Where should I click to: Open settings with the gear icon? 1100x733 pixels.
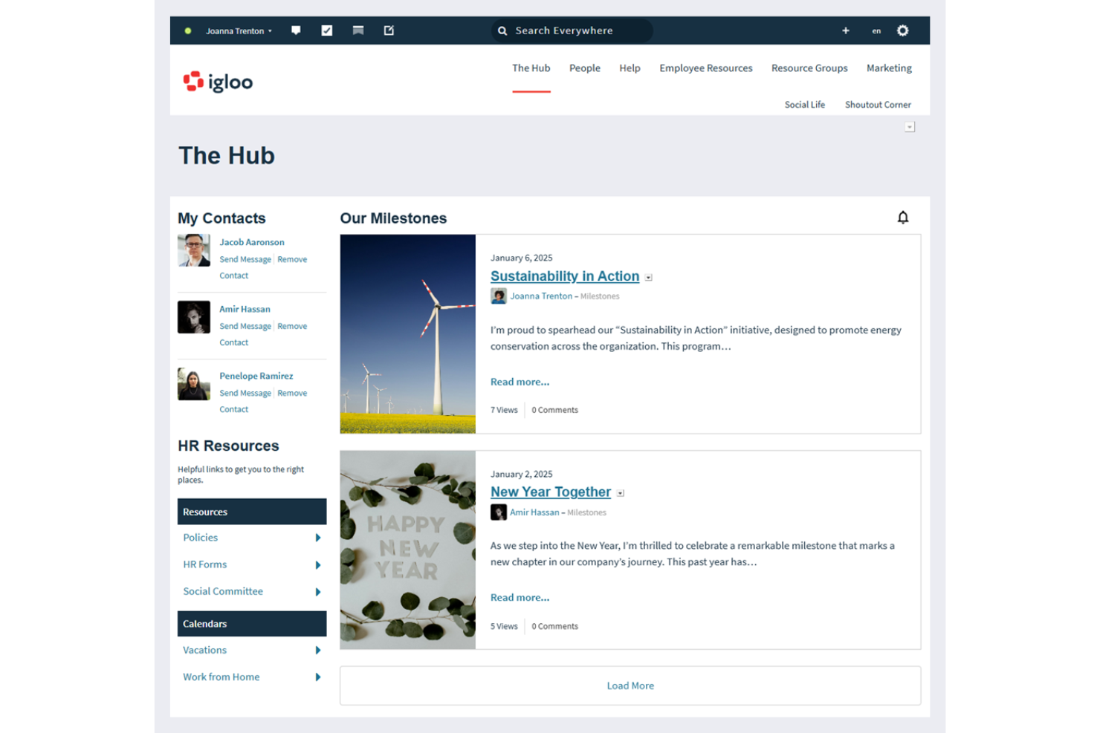[x=902, y=30]
